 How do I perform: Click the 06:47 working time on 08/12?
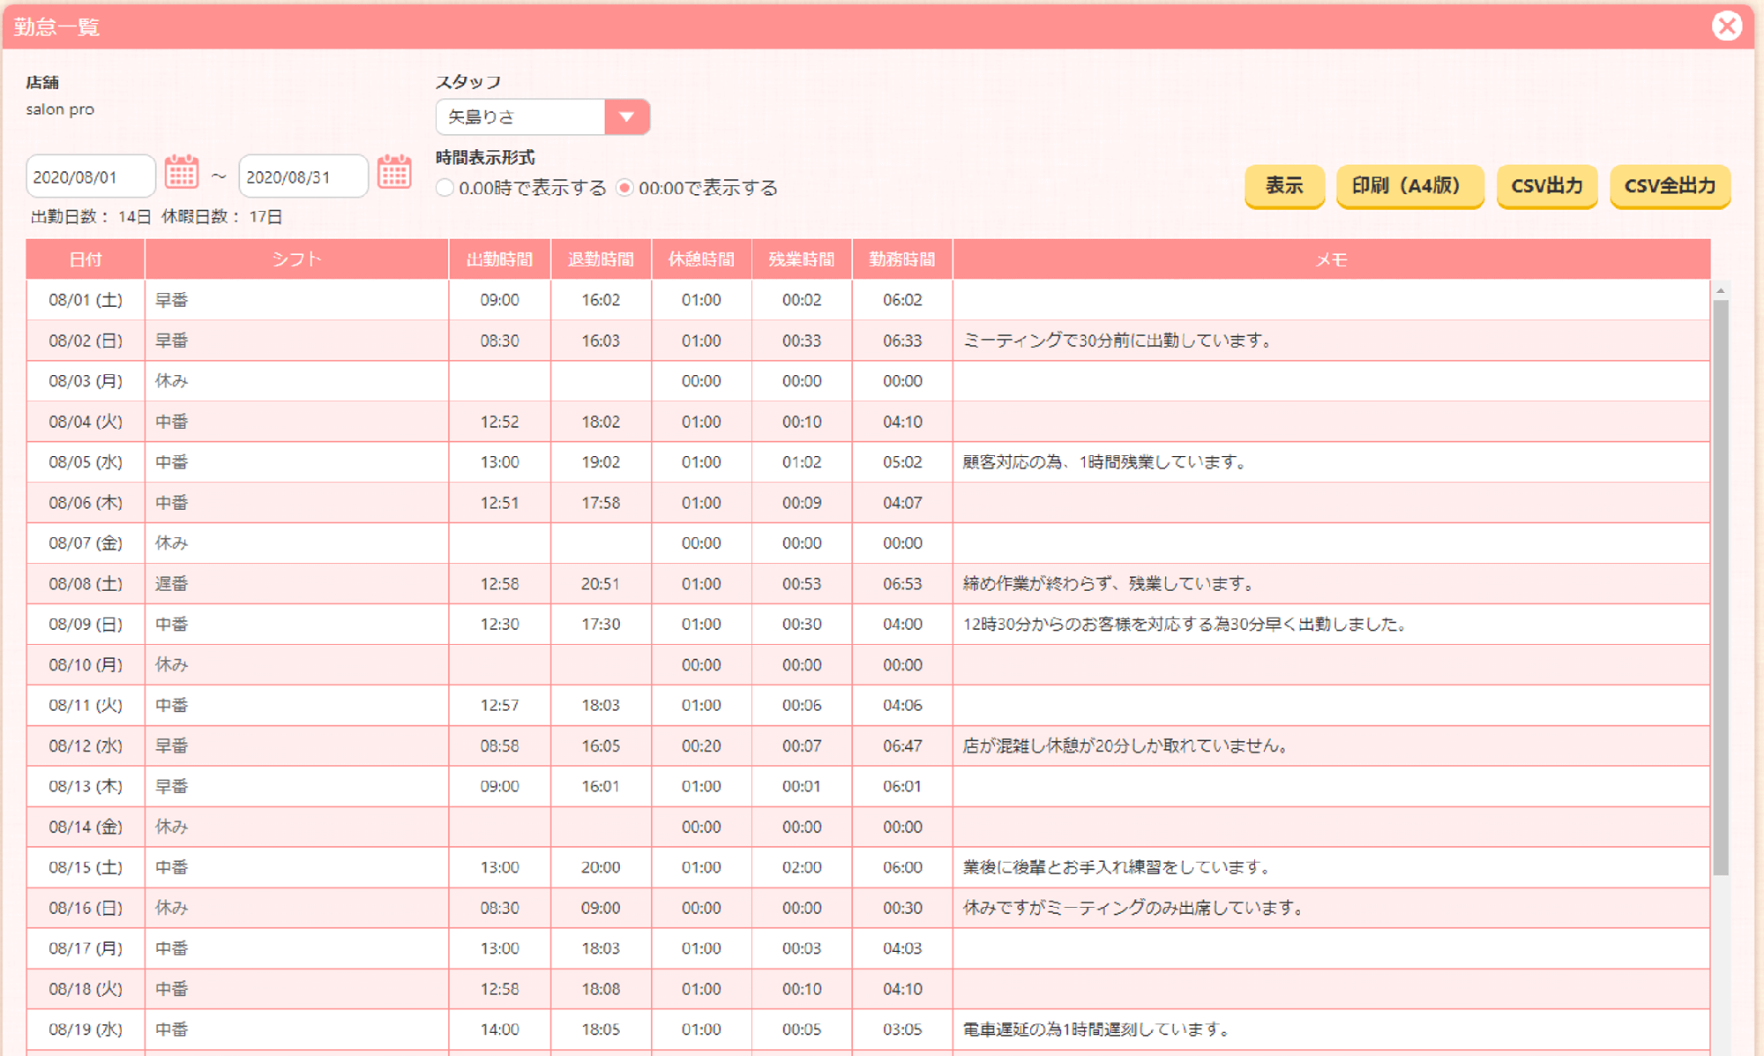902,745
